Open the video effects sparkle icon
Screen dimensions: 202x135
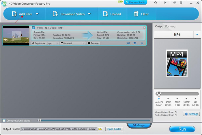(142, 43)
